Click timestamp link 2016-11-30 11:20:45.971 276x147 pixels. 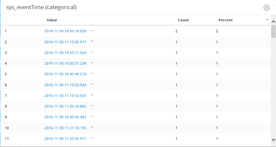[65, 139]
